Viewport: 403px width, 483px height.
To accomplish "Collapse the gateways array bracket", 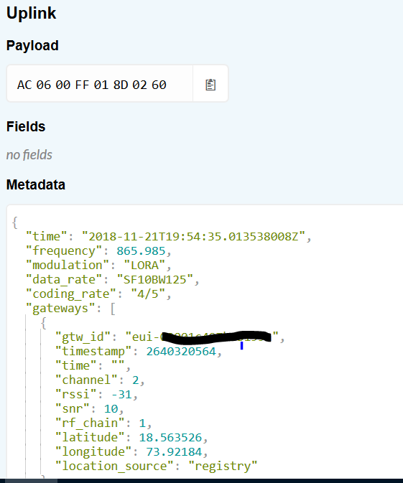I will (113, 309).
